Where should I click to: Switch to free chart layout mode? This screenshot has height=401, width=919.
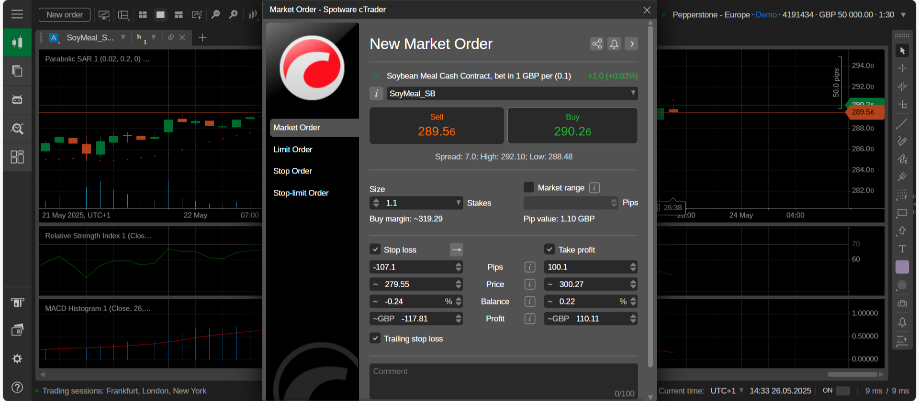(179, 15)
